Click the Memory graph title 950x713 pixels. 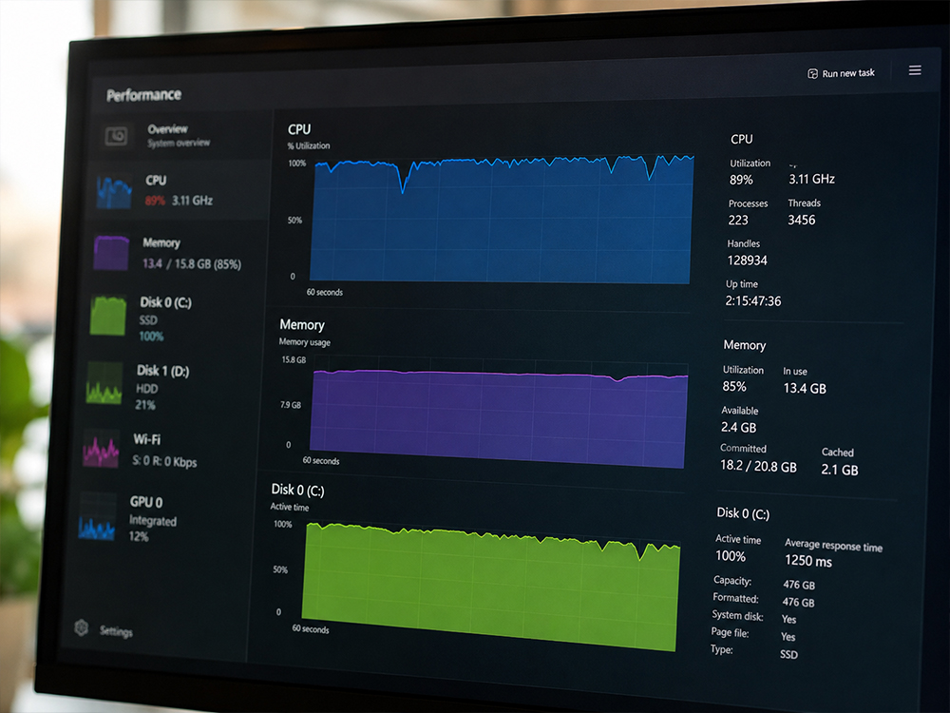point(302,325)
